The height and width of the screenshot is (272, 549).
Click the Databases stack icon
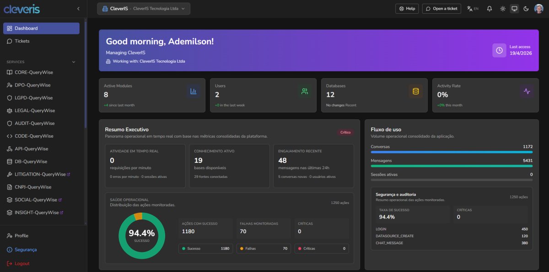(415, 91)
